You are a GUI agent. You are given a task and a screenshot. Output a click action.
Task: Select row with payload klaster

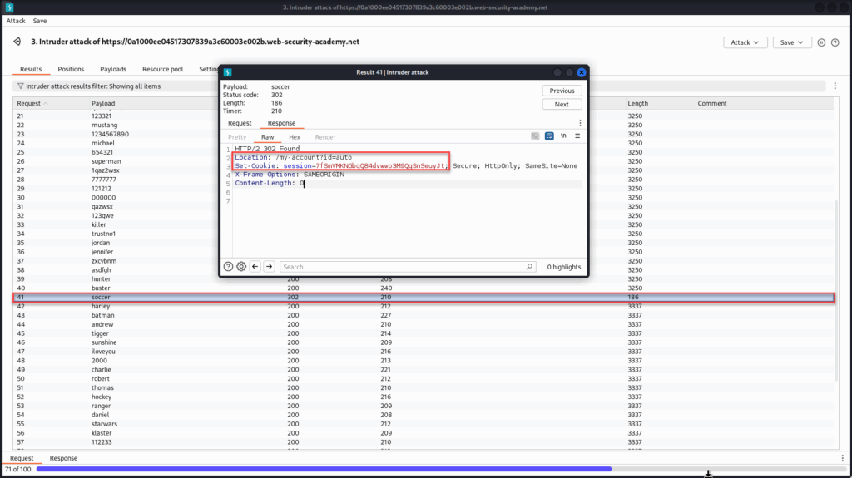(424, 433)
